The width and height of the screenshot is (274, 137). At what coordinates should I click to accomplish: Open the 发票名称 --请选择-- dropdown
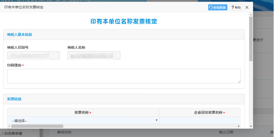[x=83, y=121]
